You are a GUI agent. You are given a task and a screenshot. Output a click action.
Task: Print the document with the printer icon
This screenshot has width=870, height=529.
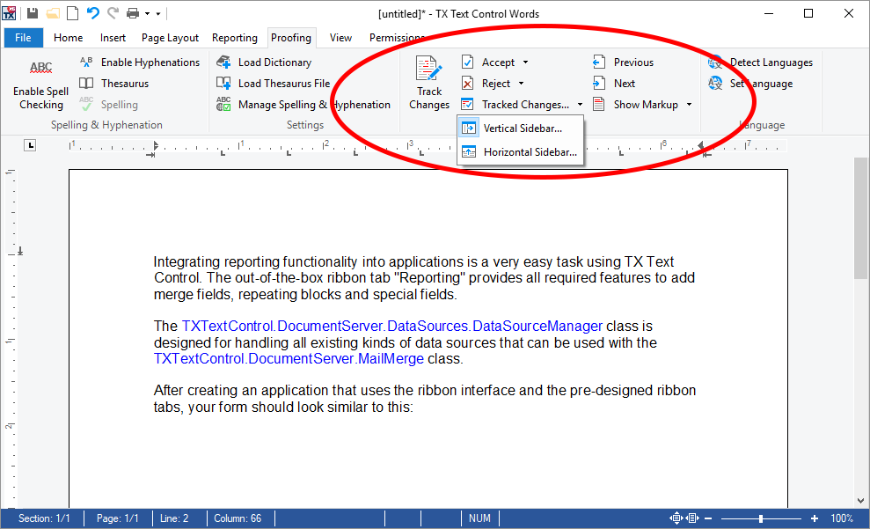133,13
